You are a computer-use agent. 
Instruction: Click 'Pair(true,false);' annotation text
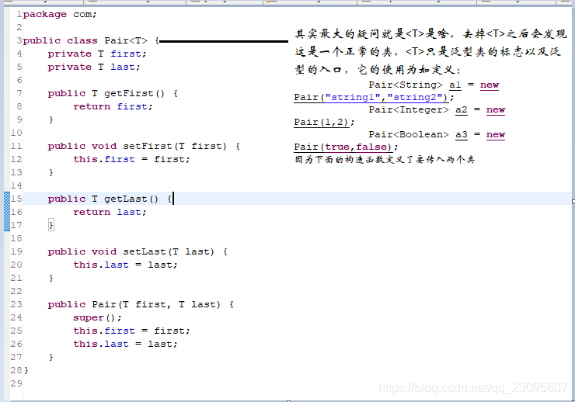pos(346,147)
